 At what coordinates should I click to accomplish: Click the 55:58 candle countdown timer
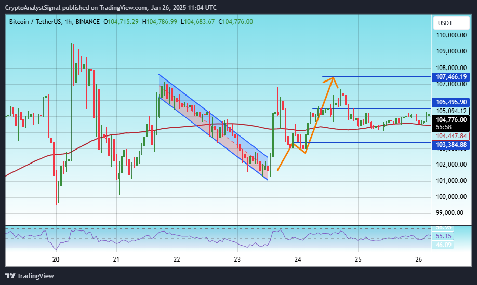[x=444, y=127]
